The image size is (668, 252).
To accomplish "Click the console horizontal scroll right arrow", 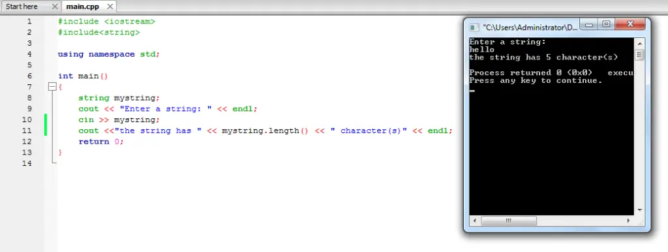I will (629, 221).
